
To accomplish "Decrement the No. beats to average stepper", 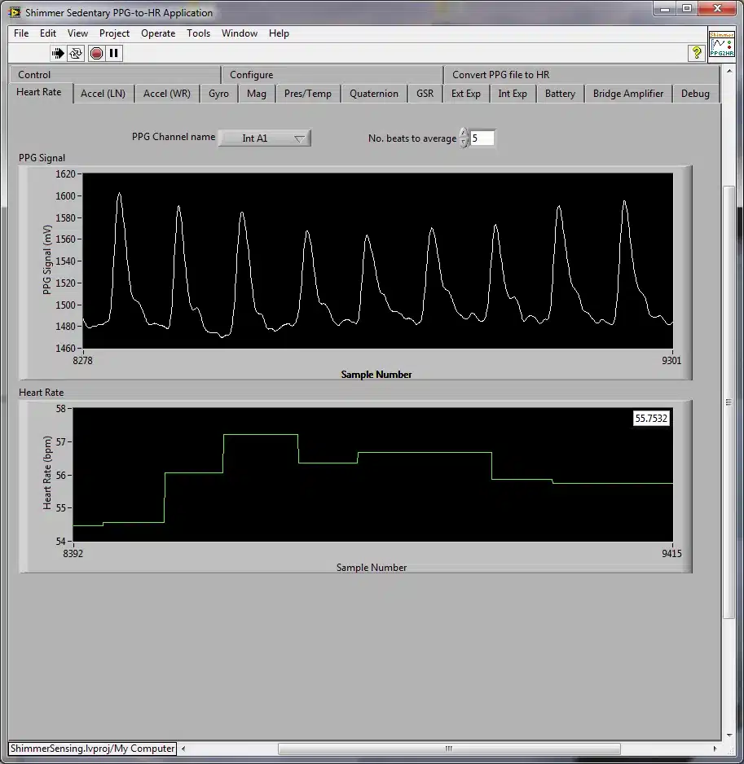I will tap(464, 143).
